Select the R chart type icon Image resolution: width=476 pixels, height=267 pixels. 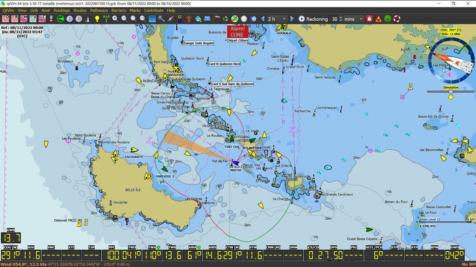click(14, 19)
